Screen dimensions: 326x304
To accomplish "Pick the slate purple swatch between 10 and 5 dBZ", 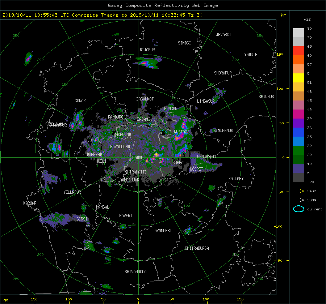I will 298,168.
